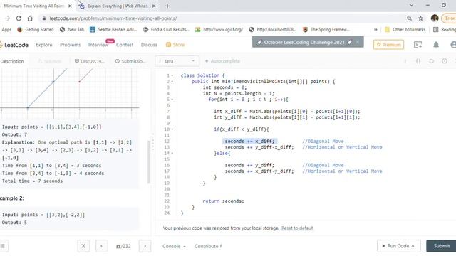This screenshot has height=256, width=456.
Task: Toggle the Autocomplete option
Action: pos(223,61)
